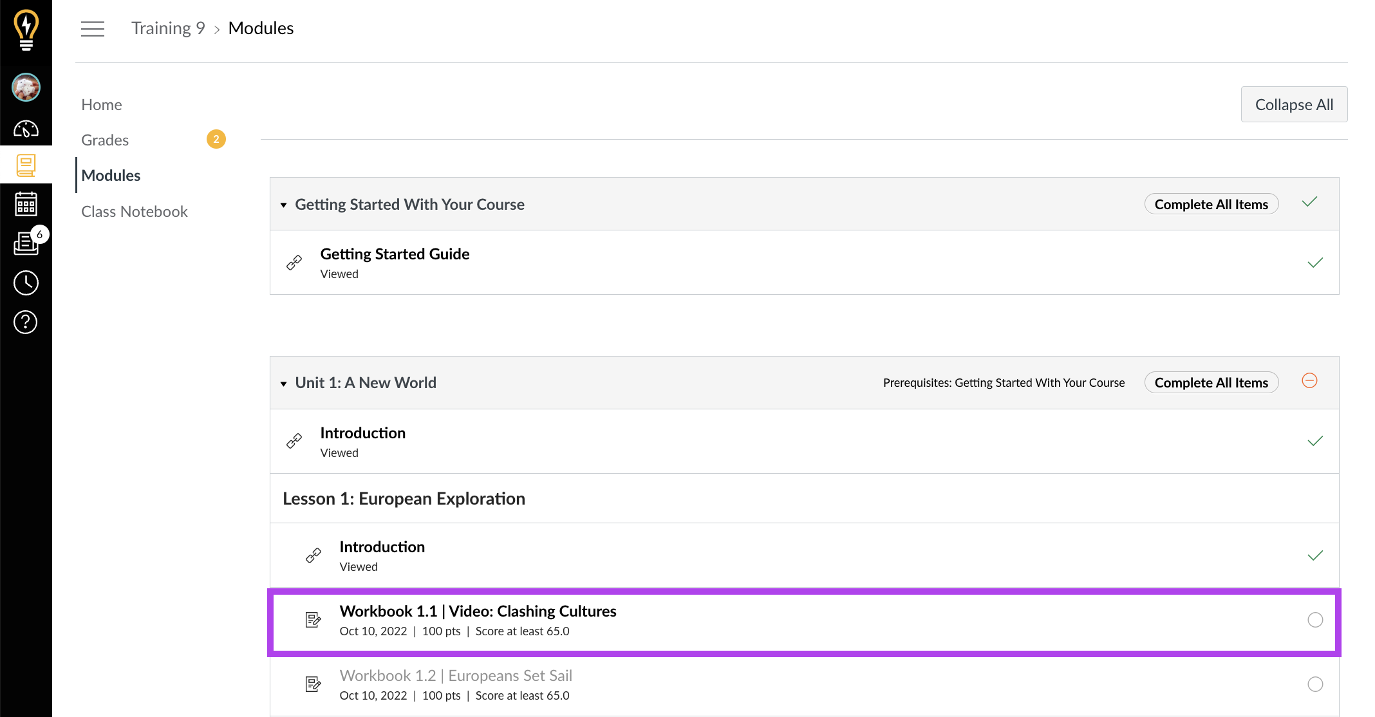Open the History clock icon
This screenshot has height=717, width=1375.
click(26, 283)
